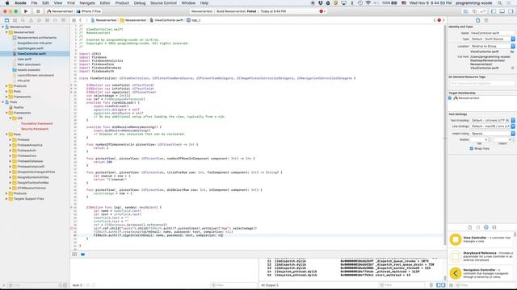The height and width of the screenshot is (290, 517).
Task: Open the Edit menu
Action: tap(45, 3)
